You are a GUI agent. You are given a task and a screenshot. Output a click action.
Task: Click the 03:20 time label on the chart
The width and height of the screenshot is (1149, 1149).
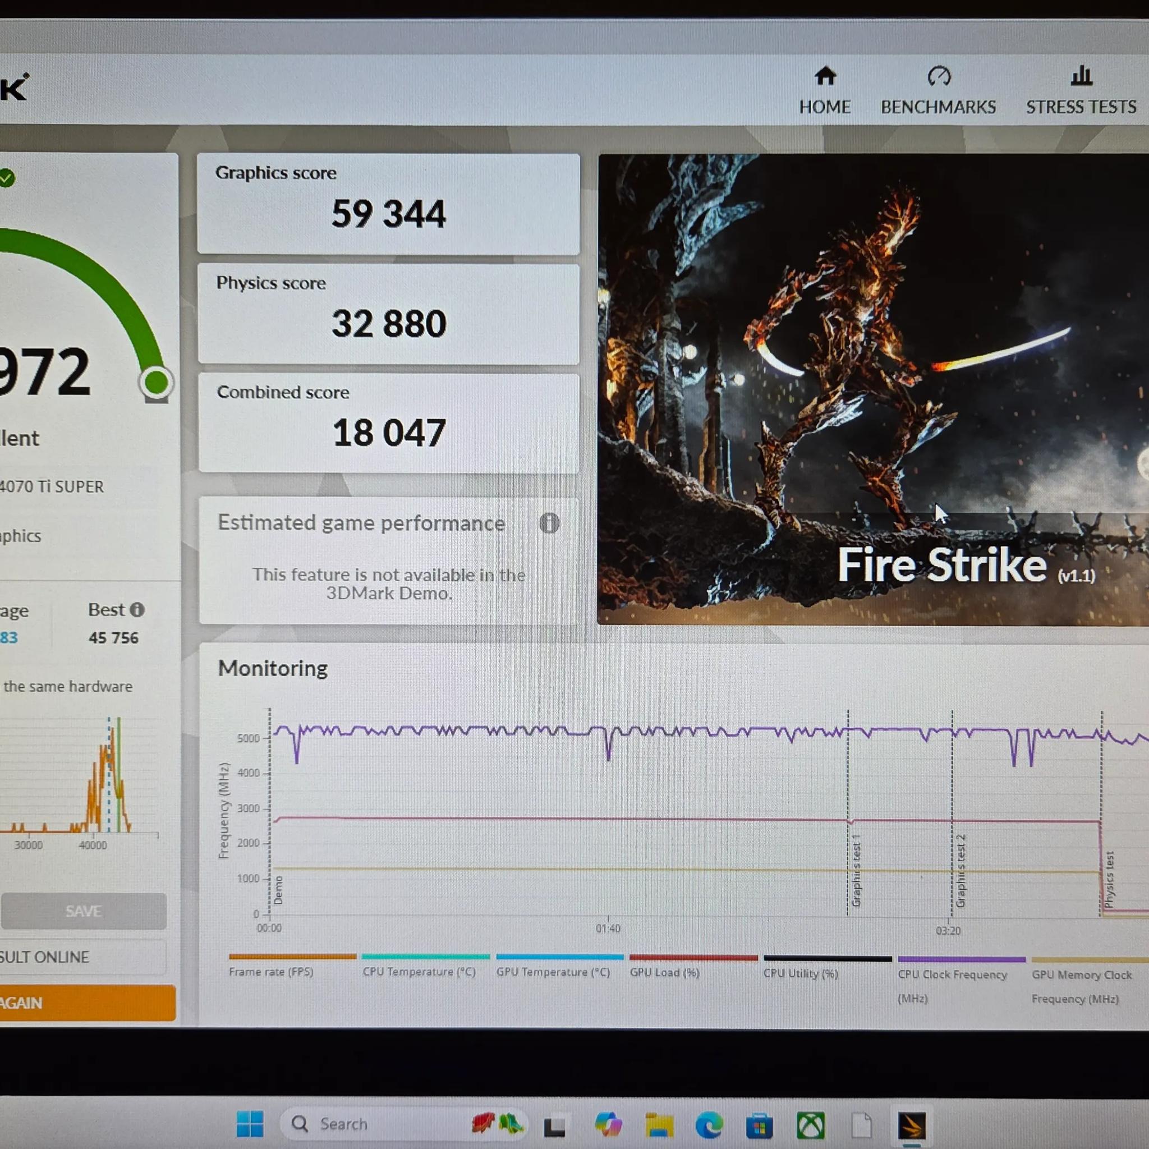[948, 930]
